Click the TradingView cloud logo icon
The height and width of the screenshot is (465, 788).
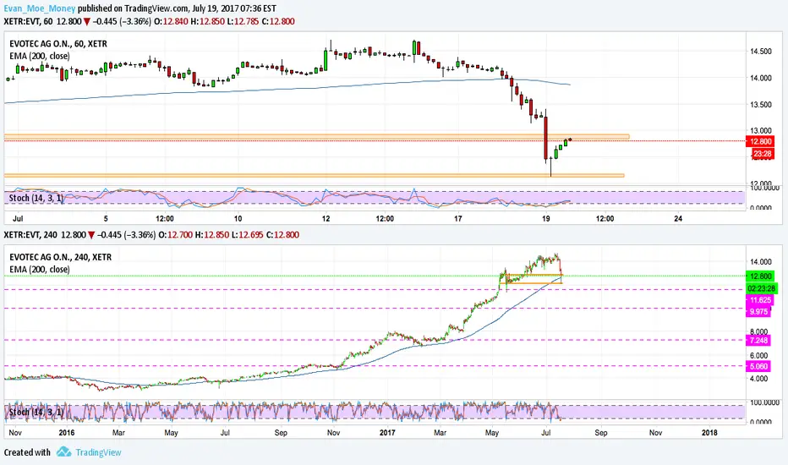(x=63, y=451)
